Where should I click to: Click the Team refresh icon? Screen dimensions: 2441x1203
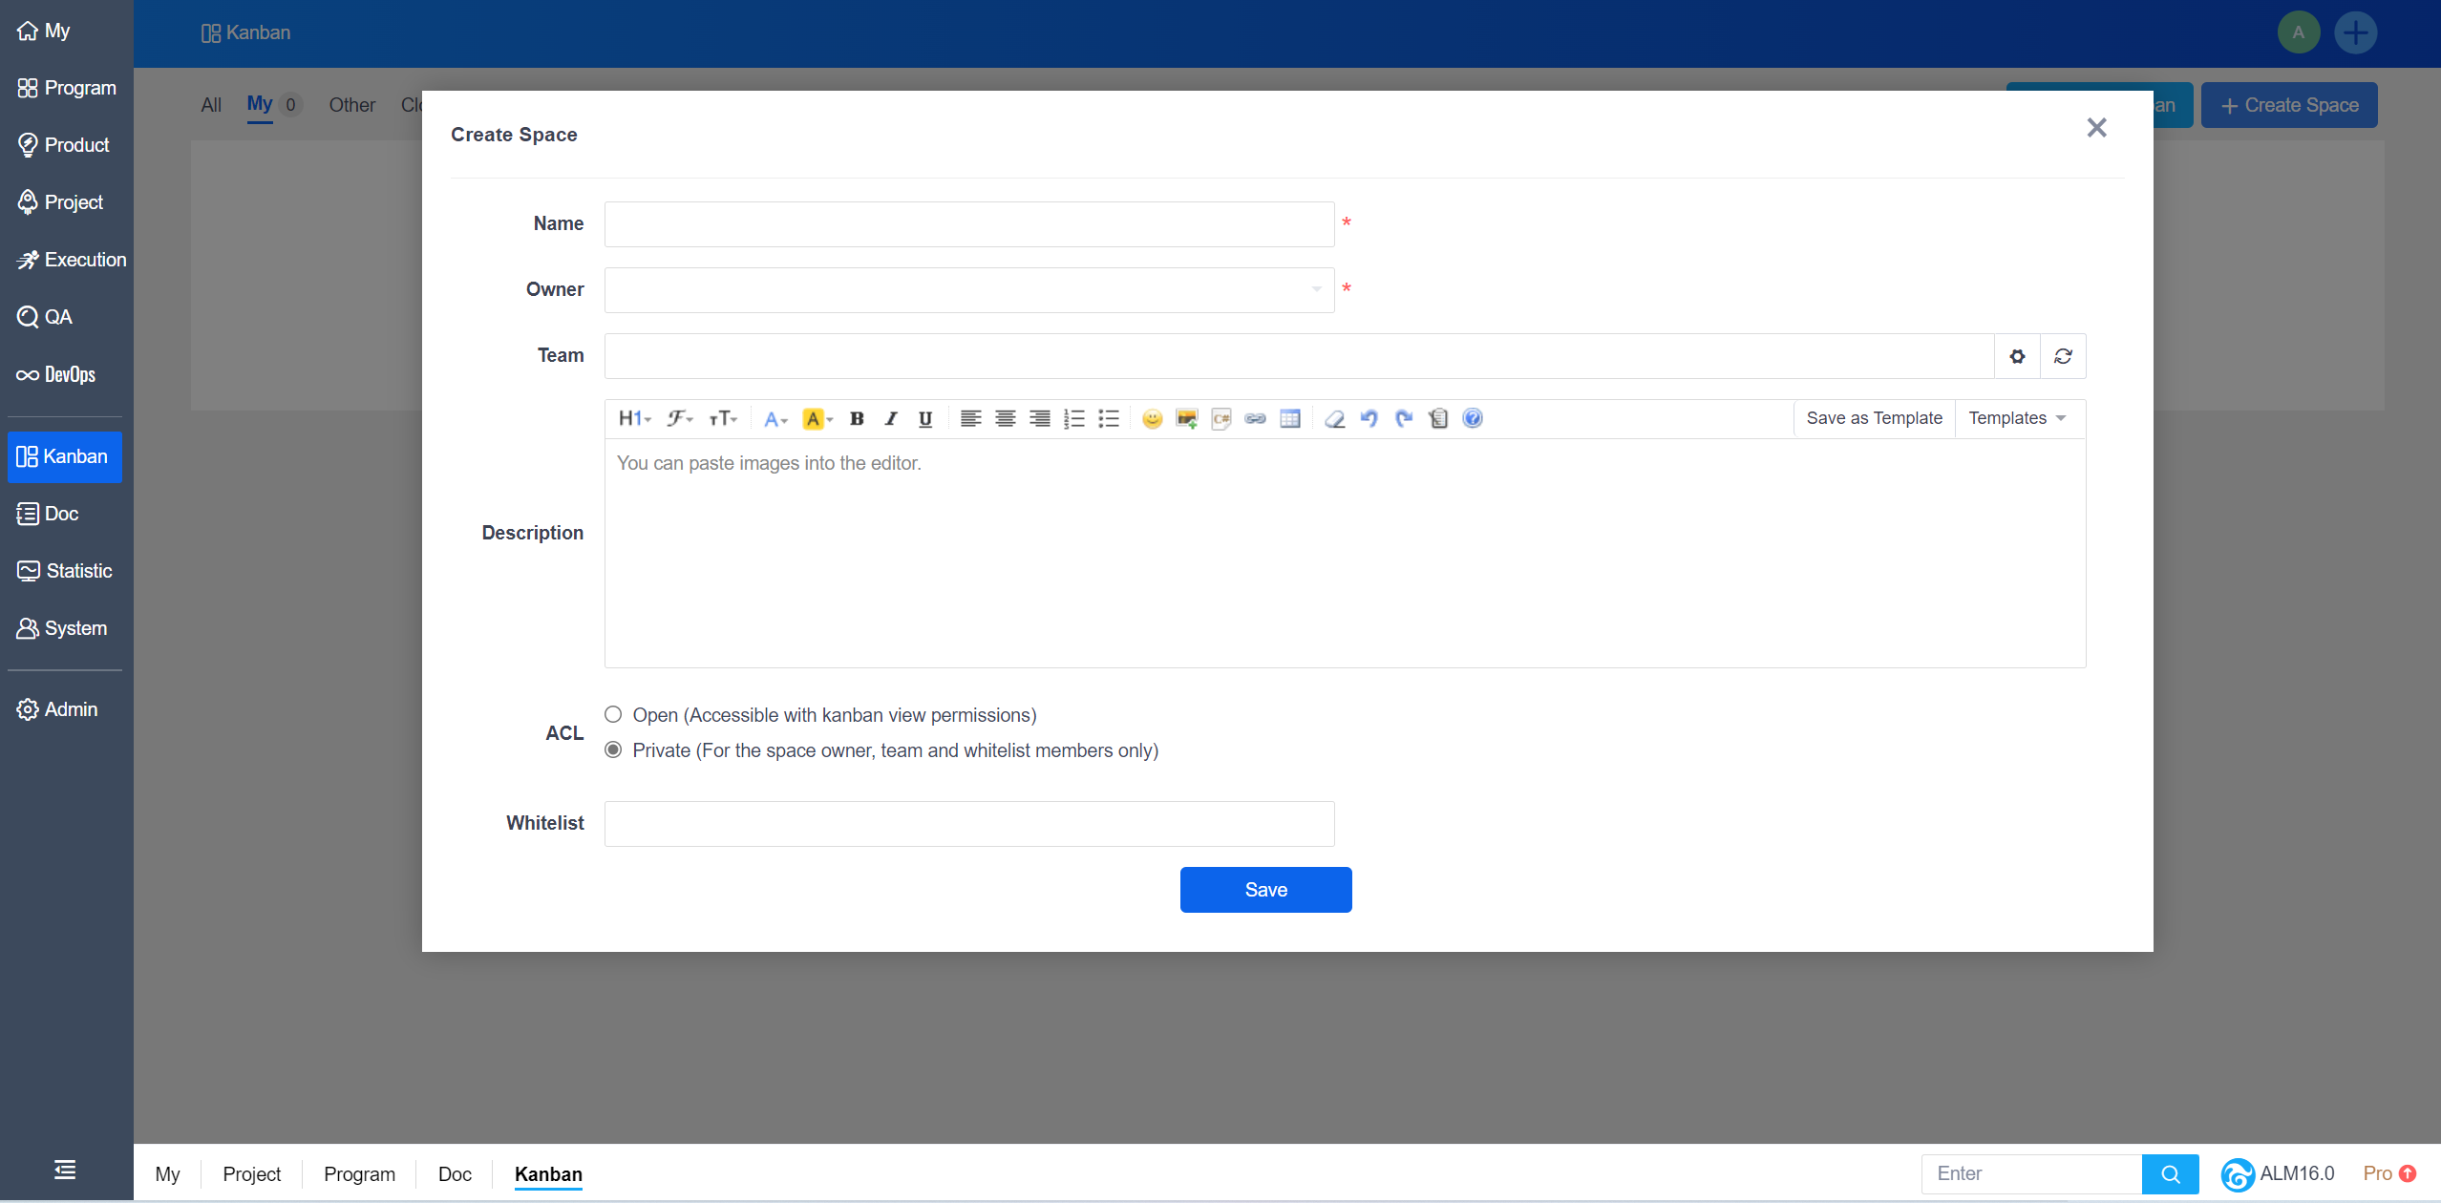coord(2063,356)
